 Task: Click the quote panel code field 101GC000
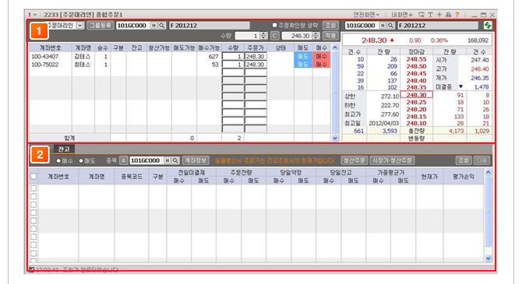click(x=362, y=26)
